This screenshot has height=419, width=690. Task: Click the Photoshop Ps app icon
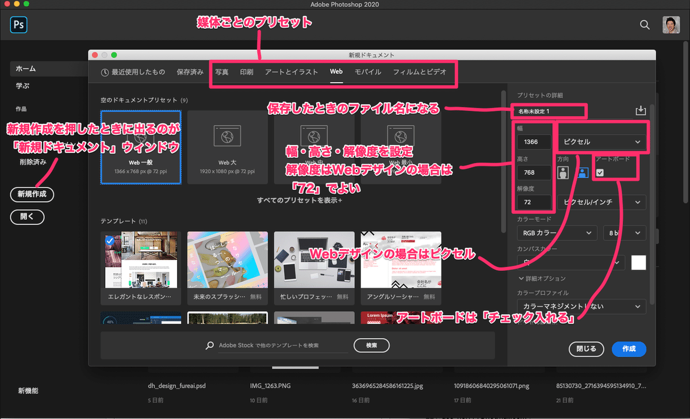pos(18,25)
